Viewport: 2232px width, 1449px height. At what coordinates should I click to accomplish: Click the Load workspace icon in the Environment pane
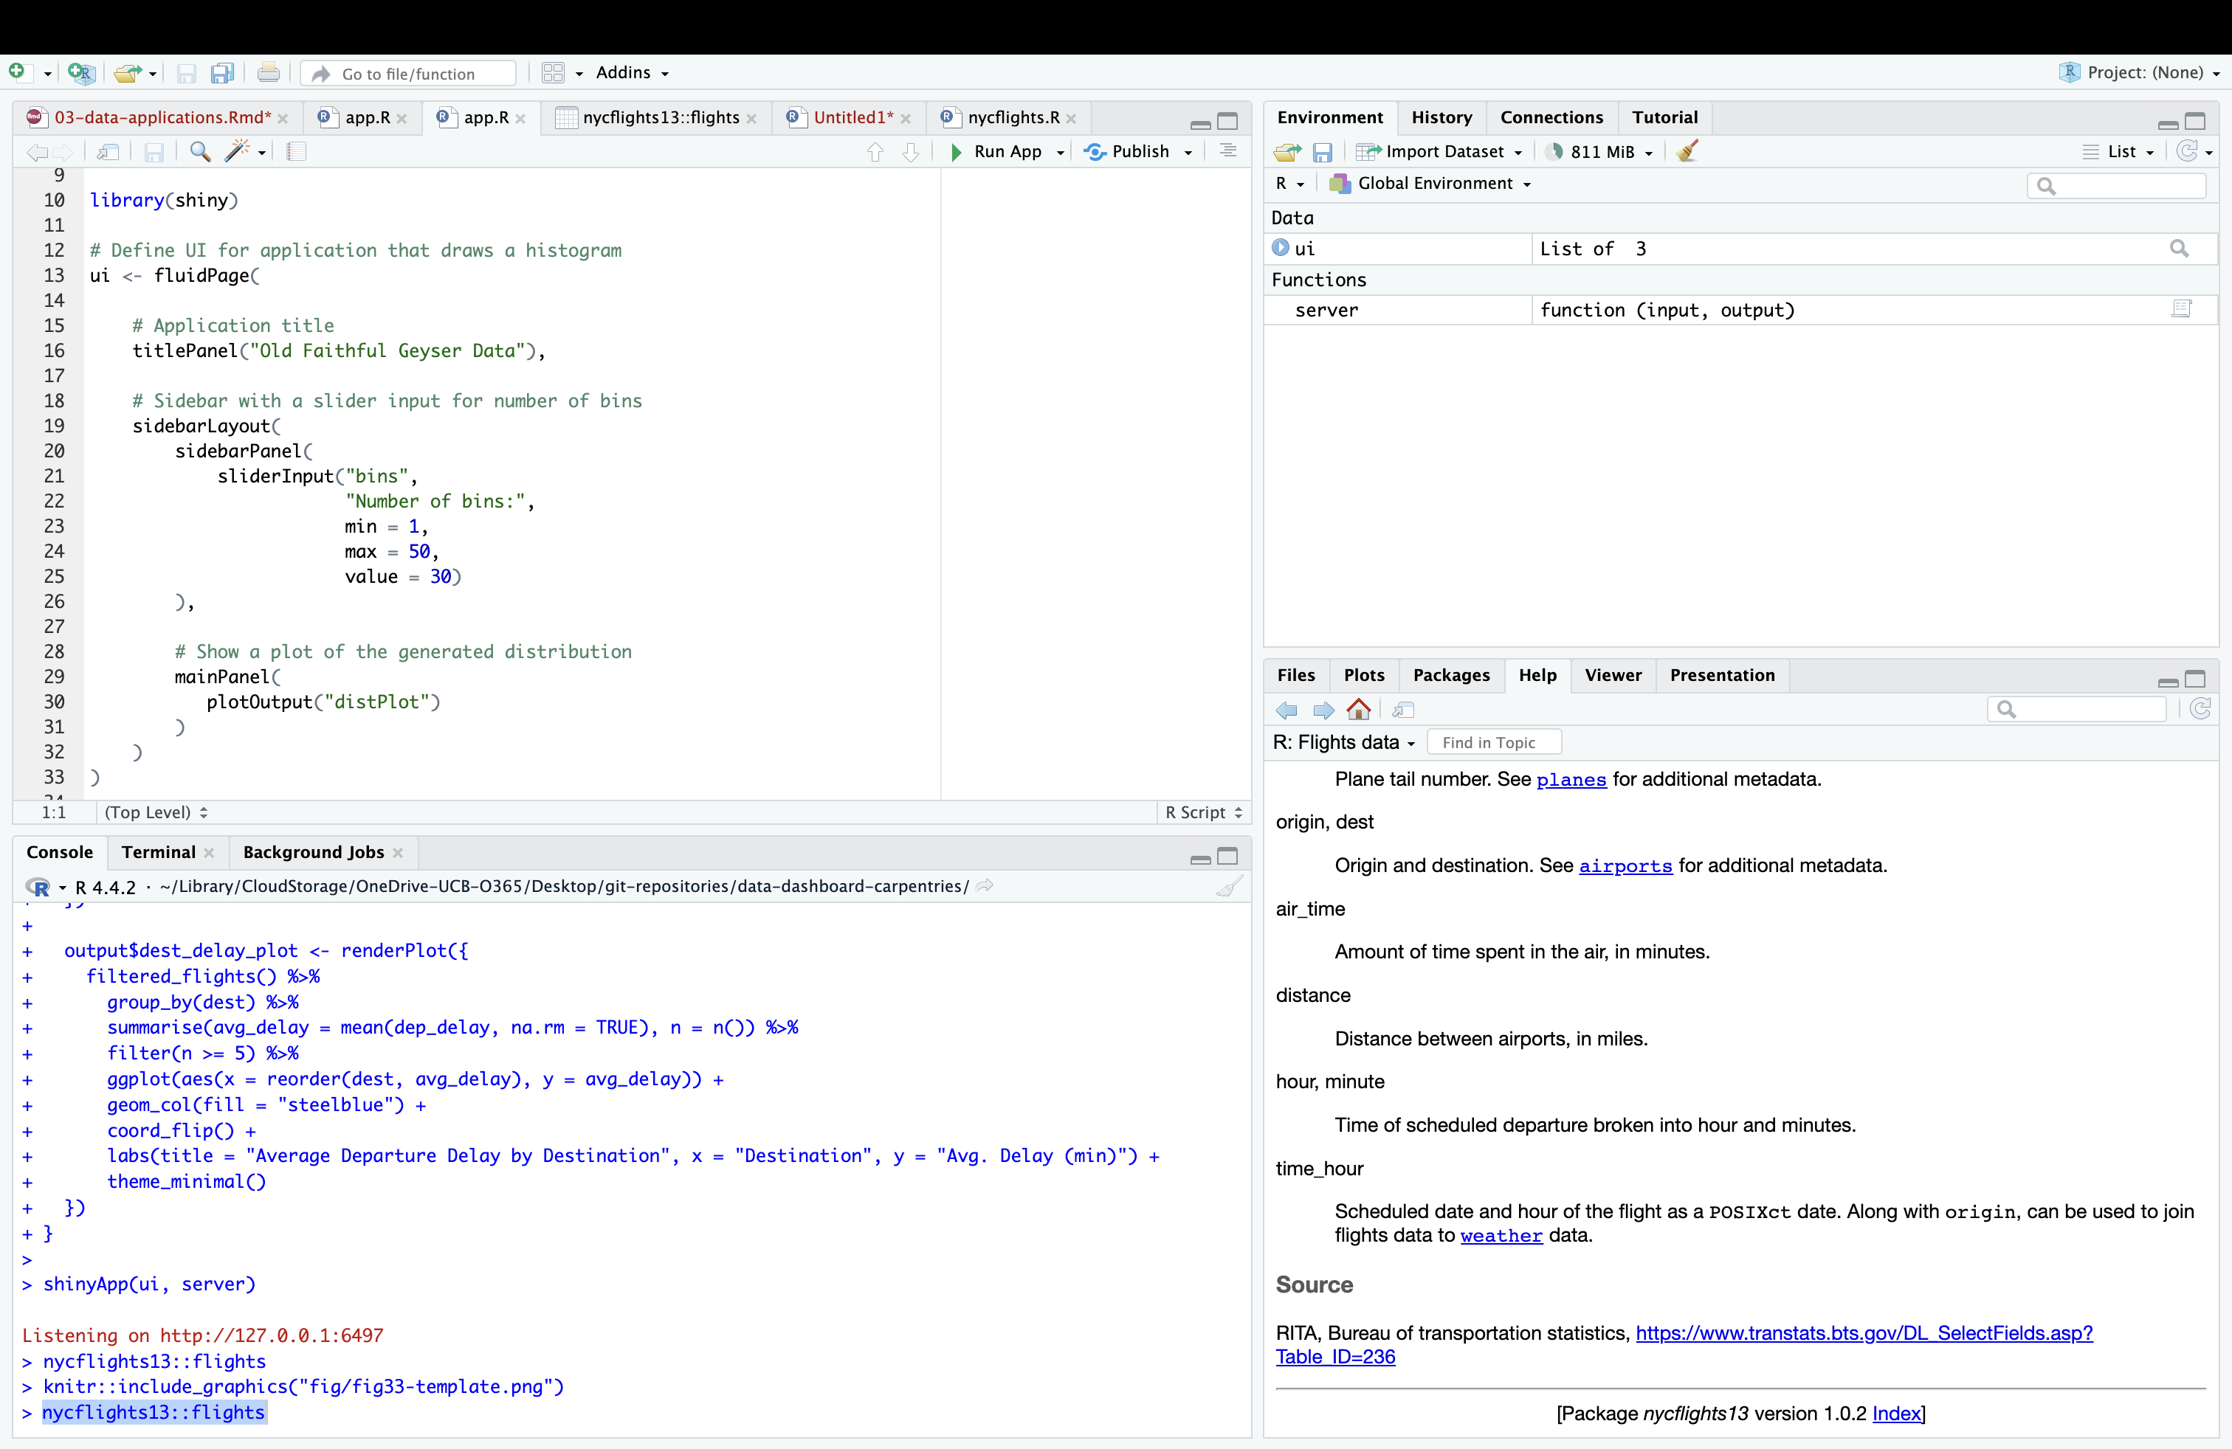1286,152
